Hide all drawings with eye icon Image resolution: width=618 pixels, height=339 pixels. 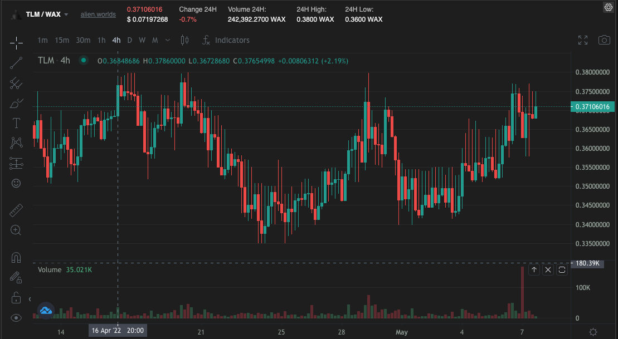16,318
